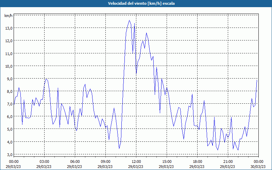The image size is (272, 170).
Task: Click the 30/03/23 date label
Action: coord(258,167)
